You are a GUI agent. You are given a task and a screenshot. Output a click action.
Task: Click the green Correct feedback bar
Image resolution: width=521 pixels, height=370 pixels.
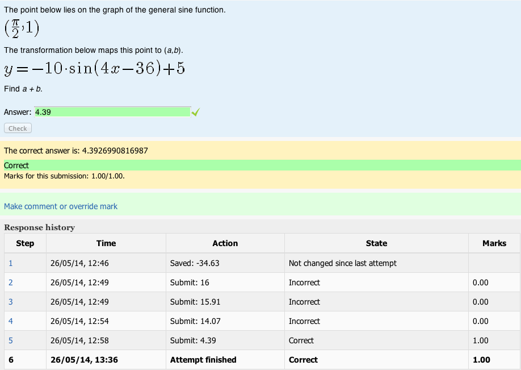pyautogui.click(x=260, y=165)
